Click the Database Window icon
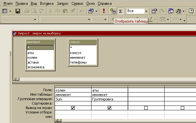Viewport: 196px width, 123px height. pyautogui.click(x=171, y=11)
